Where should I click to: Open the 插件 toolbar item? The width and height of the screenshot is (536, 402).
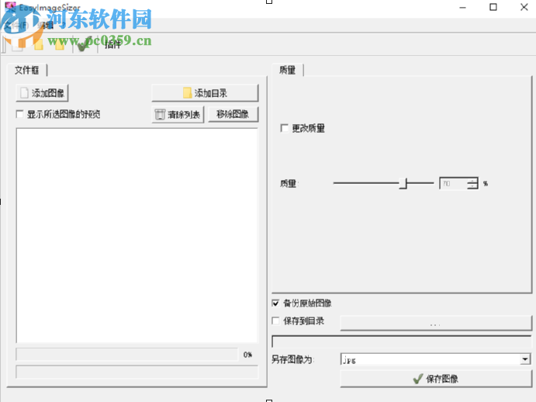112,45
